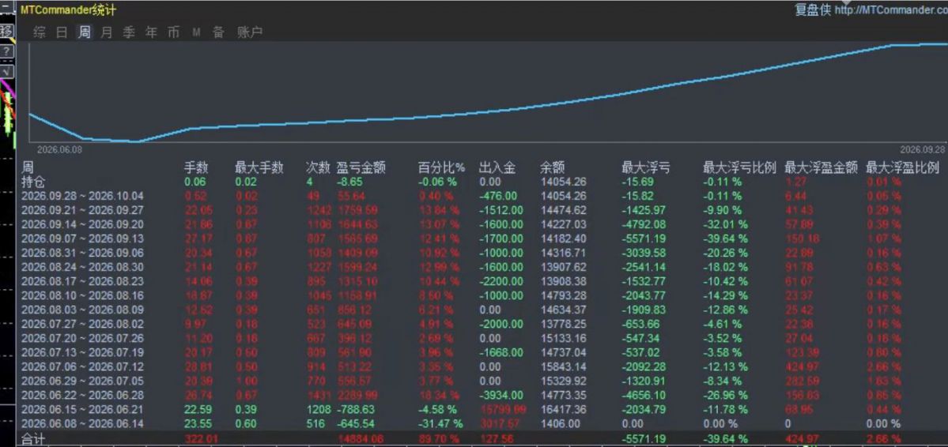Select the 周 weekly tab
Image resolution: width=948 pixels, height=447 pixels.
(84, 32)
